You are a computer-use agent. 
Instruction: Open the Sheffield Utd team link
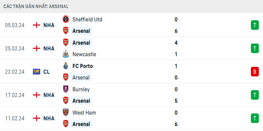tap(87, 19)
